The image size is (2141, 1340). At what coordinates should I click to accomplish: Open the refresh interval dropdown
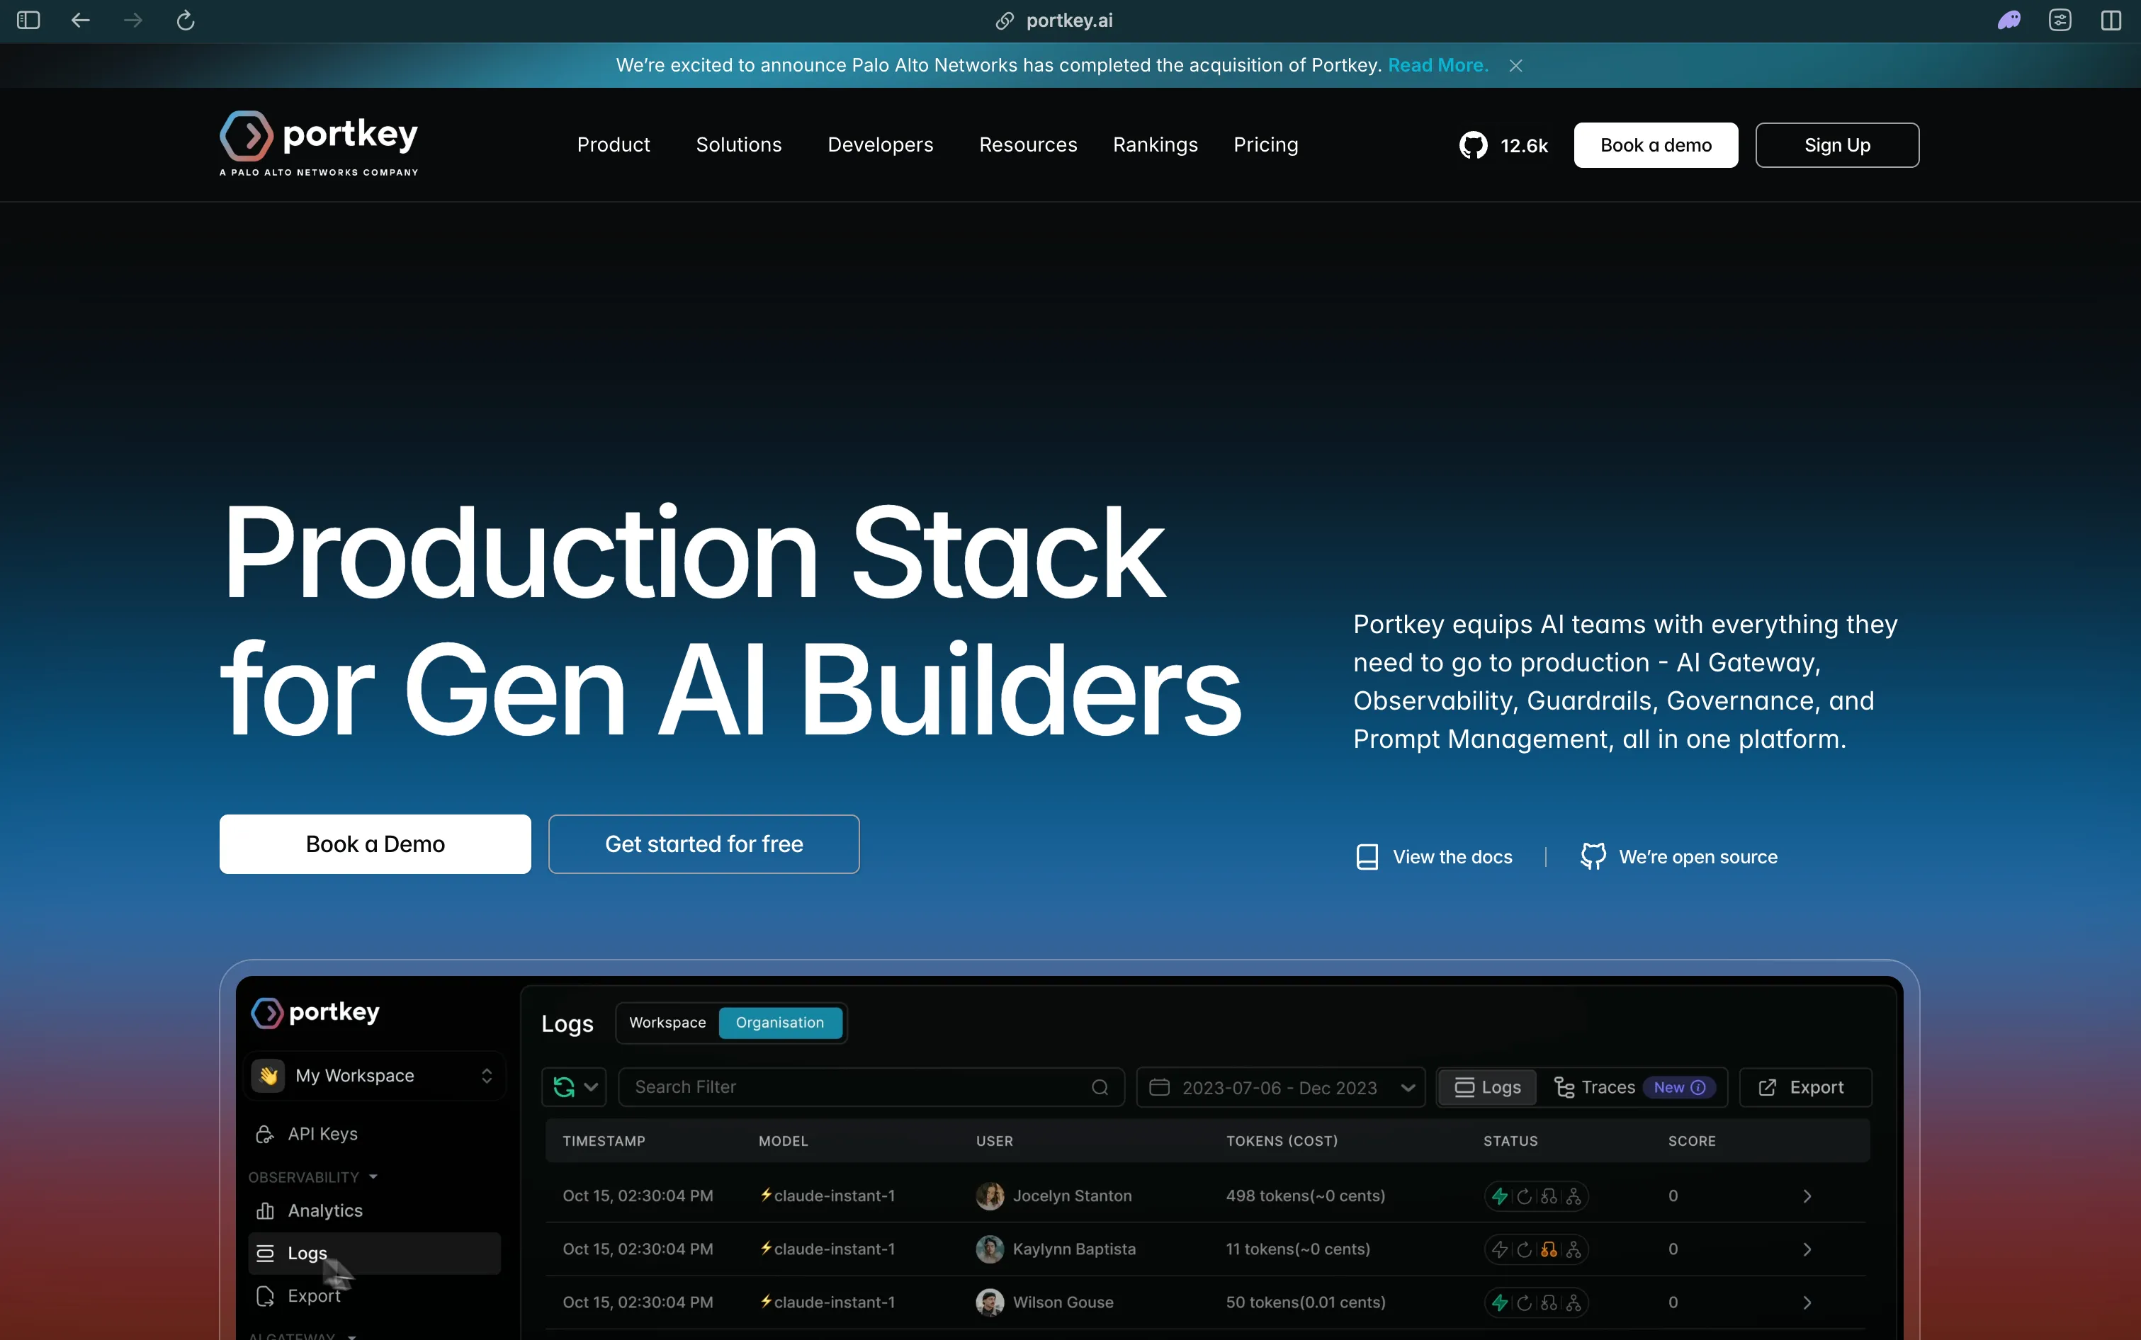coord(575,1087)
